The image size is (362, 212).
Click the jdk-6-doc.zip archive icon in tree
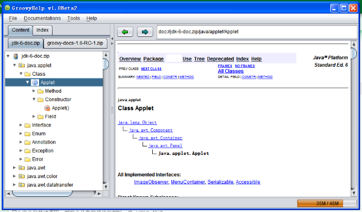pyautogui.click(x=16, y=56)
